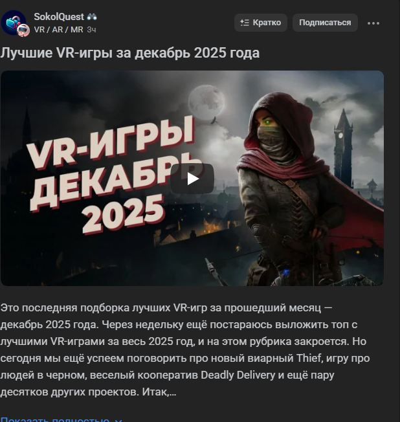The height and width of the screenshot is (422, 400).
Task: Click the clock tower in the thumbnail
Action: click(343, 148)
